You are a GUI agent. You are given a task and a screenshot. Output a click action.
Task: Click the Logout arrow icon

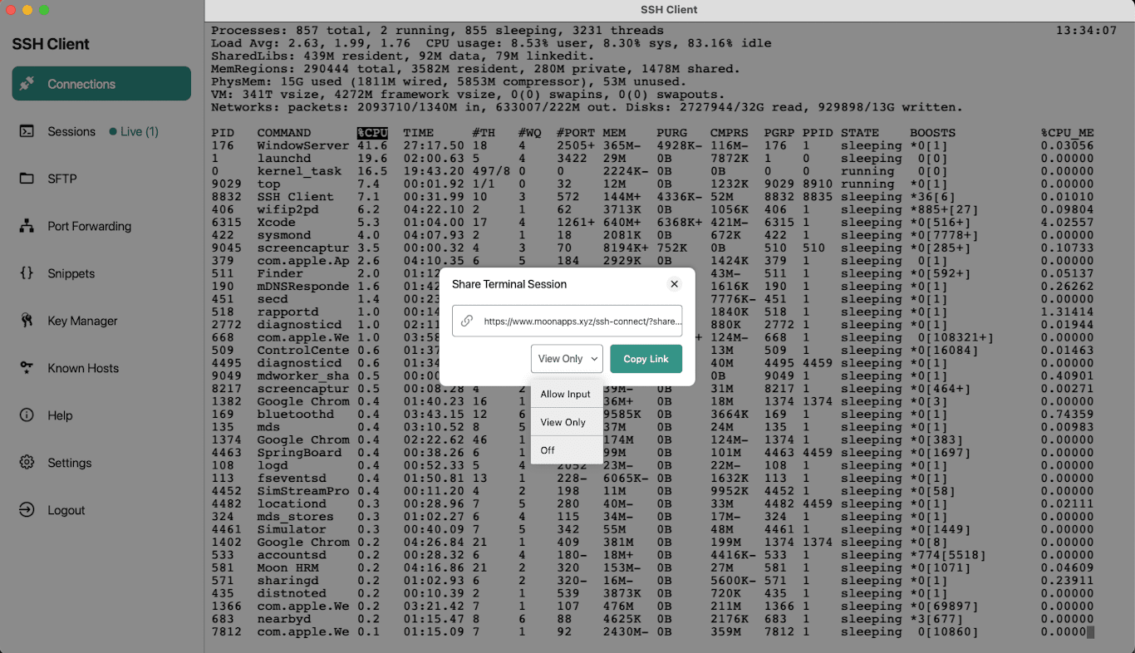point(27,510)
